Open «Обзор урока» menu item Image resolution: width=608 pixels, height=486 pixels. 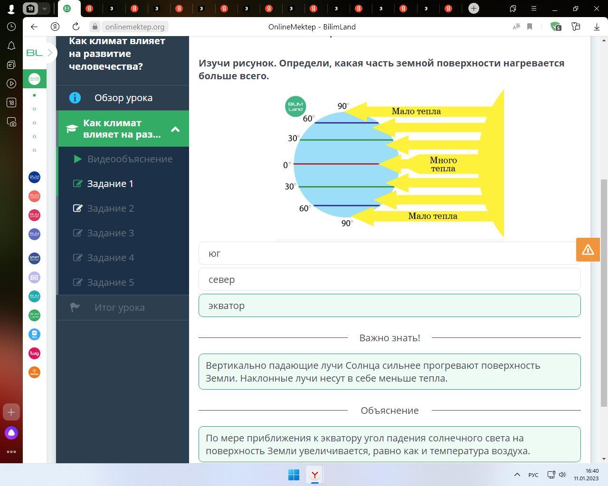point(123,98)
